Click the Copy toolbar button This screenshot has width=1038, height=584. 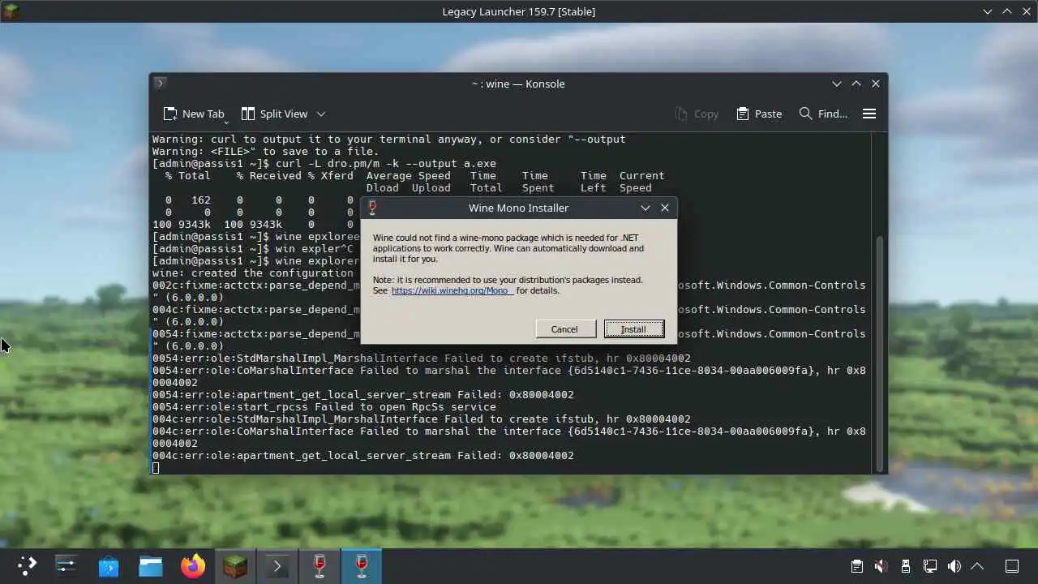coord(697,114)
